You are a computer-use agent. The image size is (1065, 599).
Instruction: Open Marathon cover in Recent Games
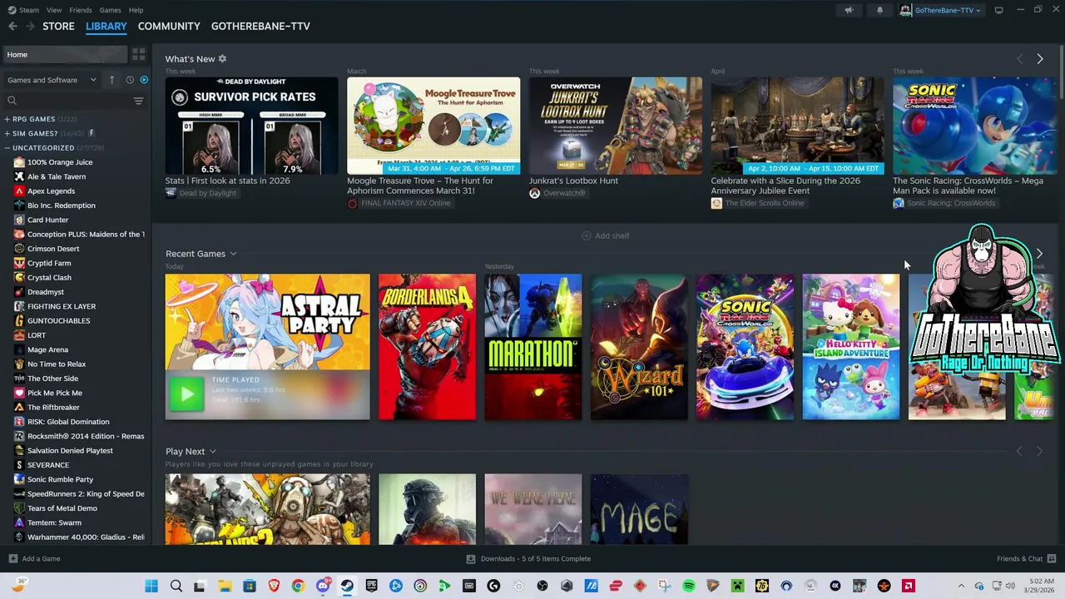pos(533,347)
